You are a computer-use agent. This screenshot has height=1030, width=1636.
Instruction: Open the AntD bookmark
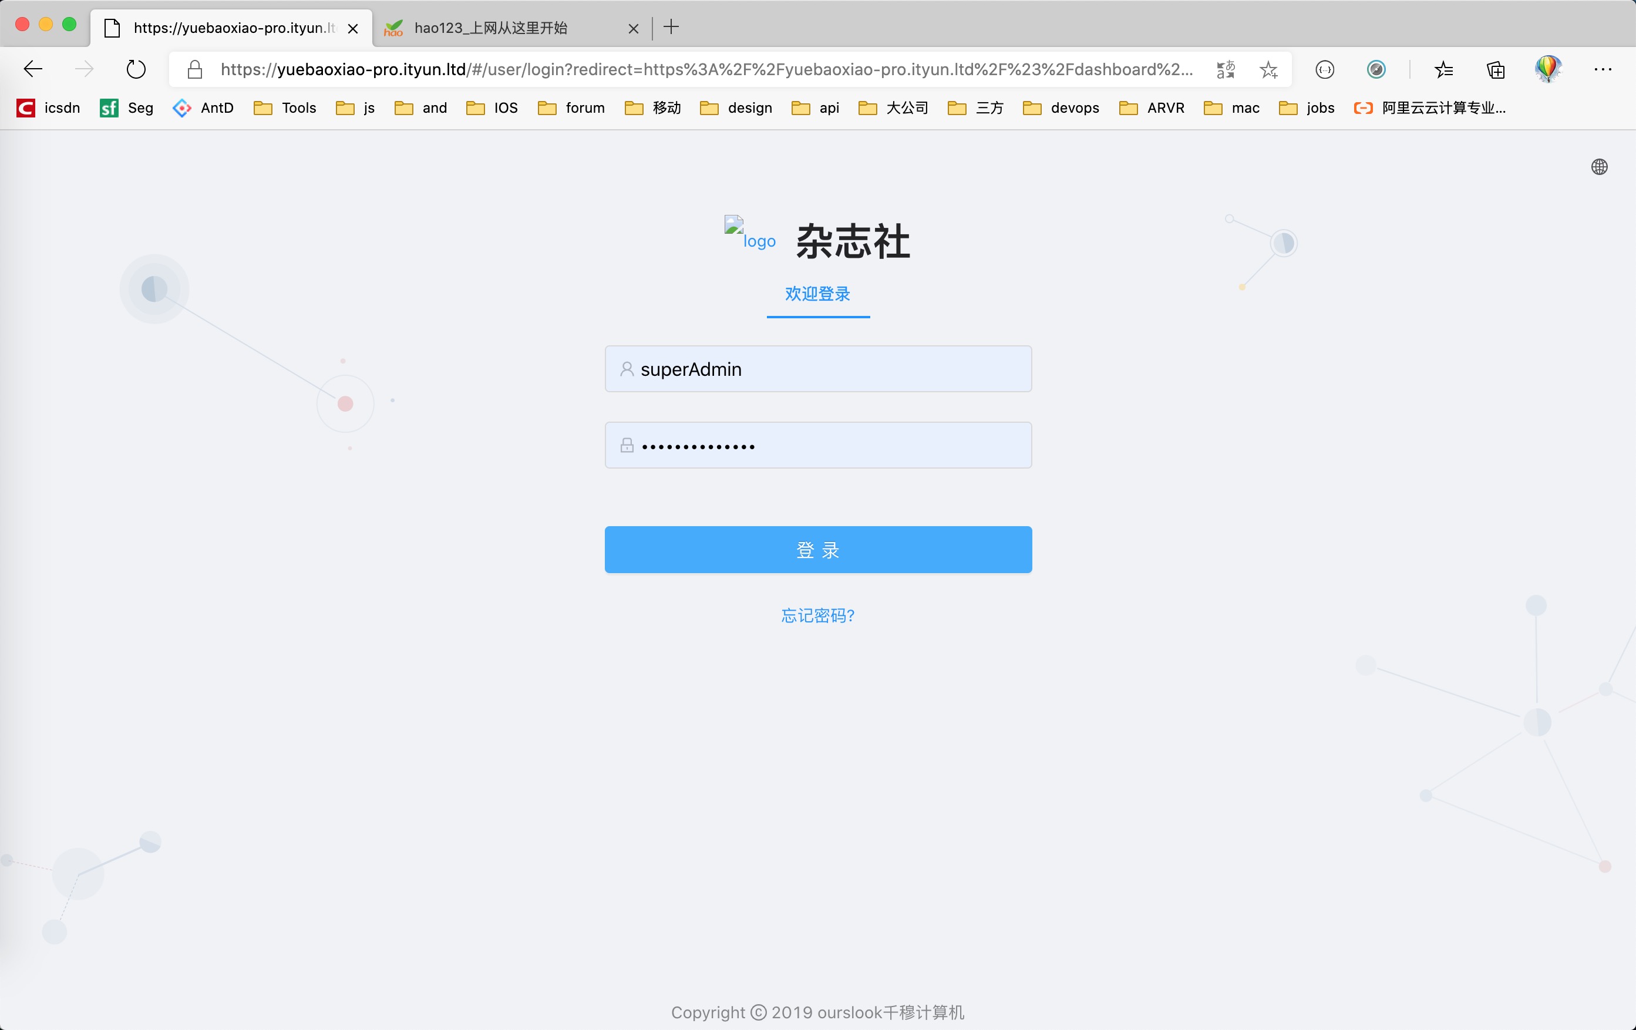point(204,108)
